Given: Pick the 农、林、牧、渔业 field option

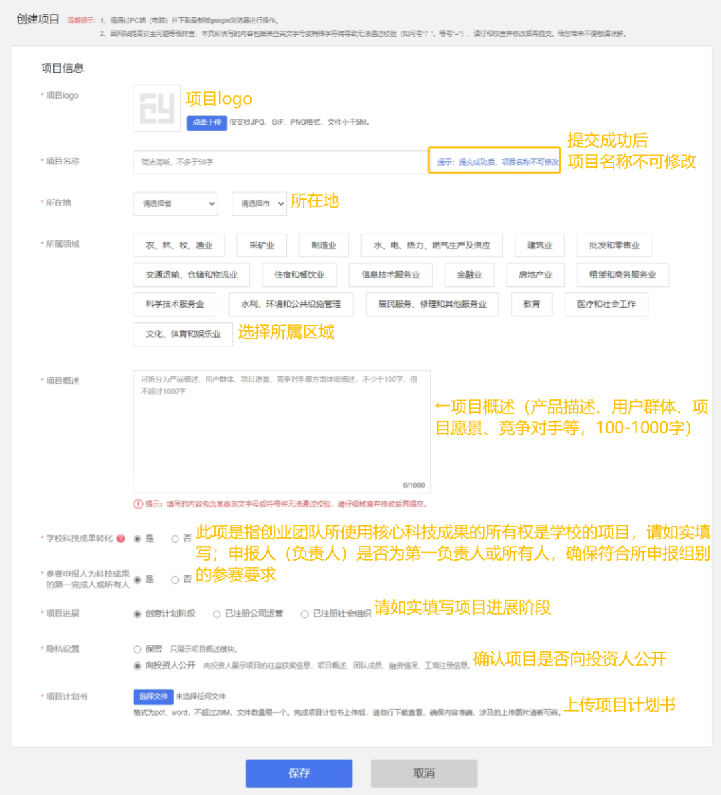Looking at the screenshot, I should (179, 246).
